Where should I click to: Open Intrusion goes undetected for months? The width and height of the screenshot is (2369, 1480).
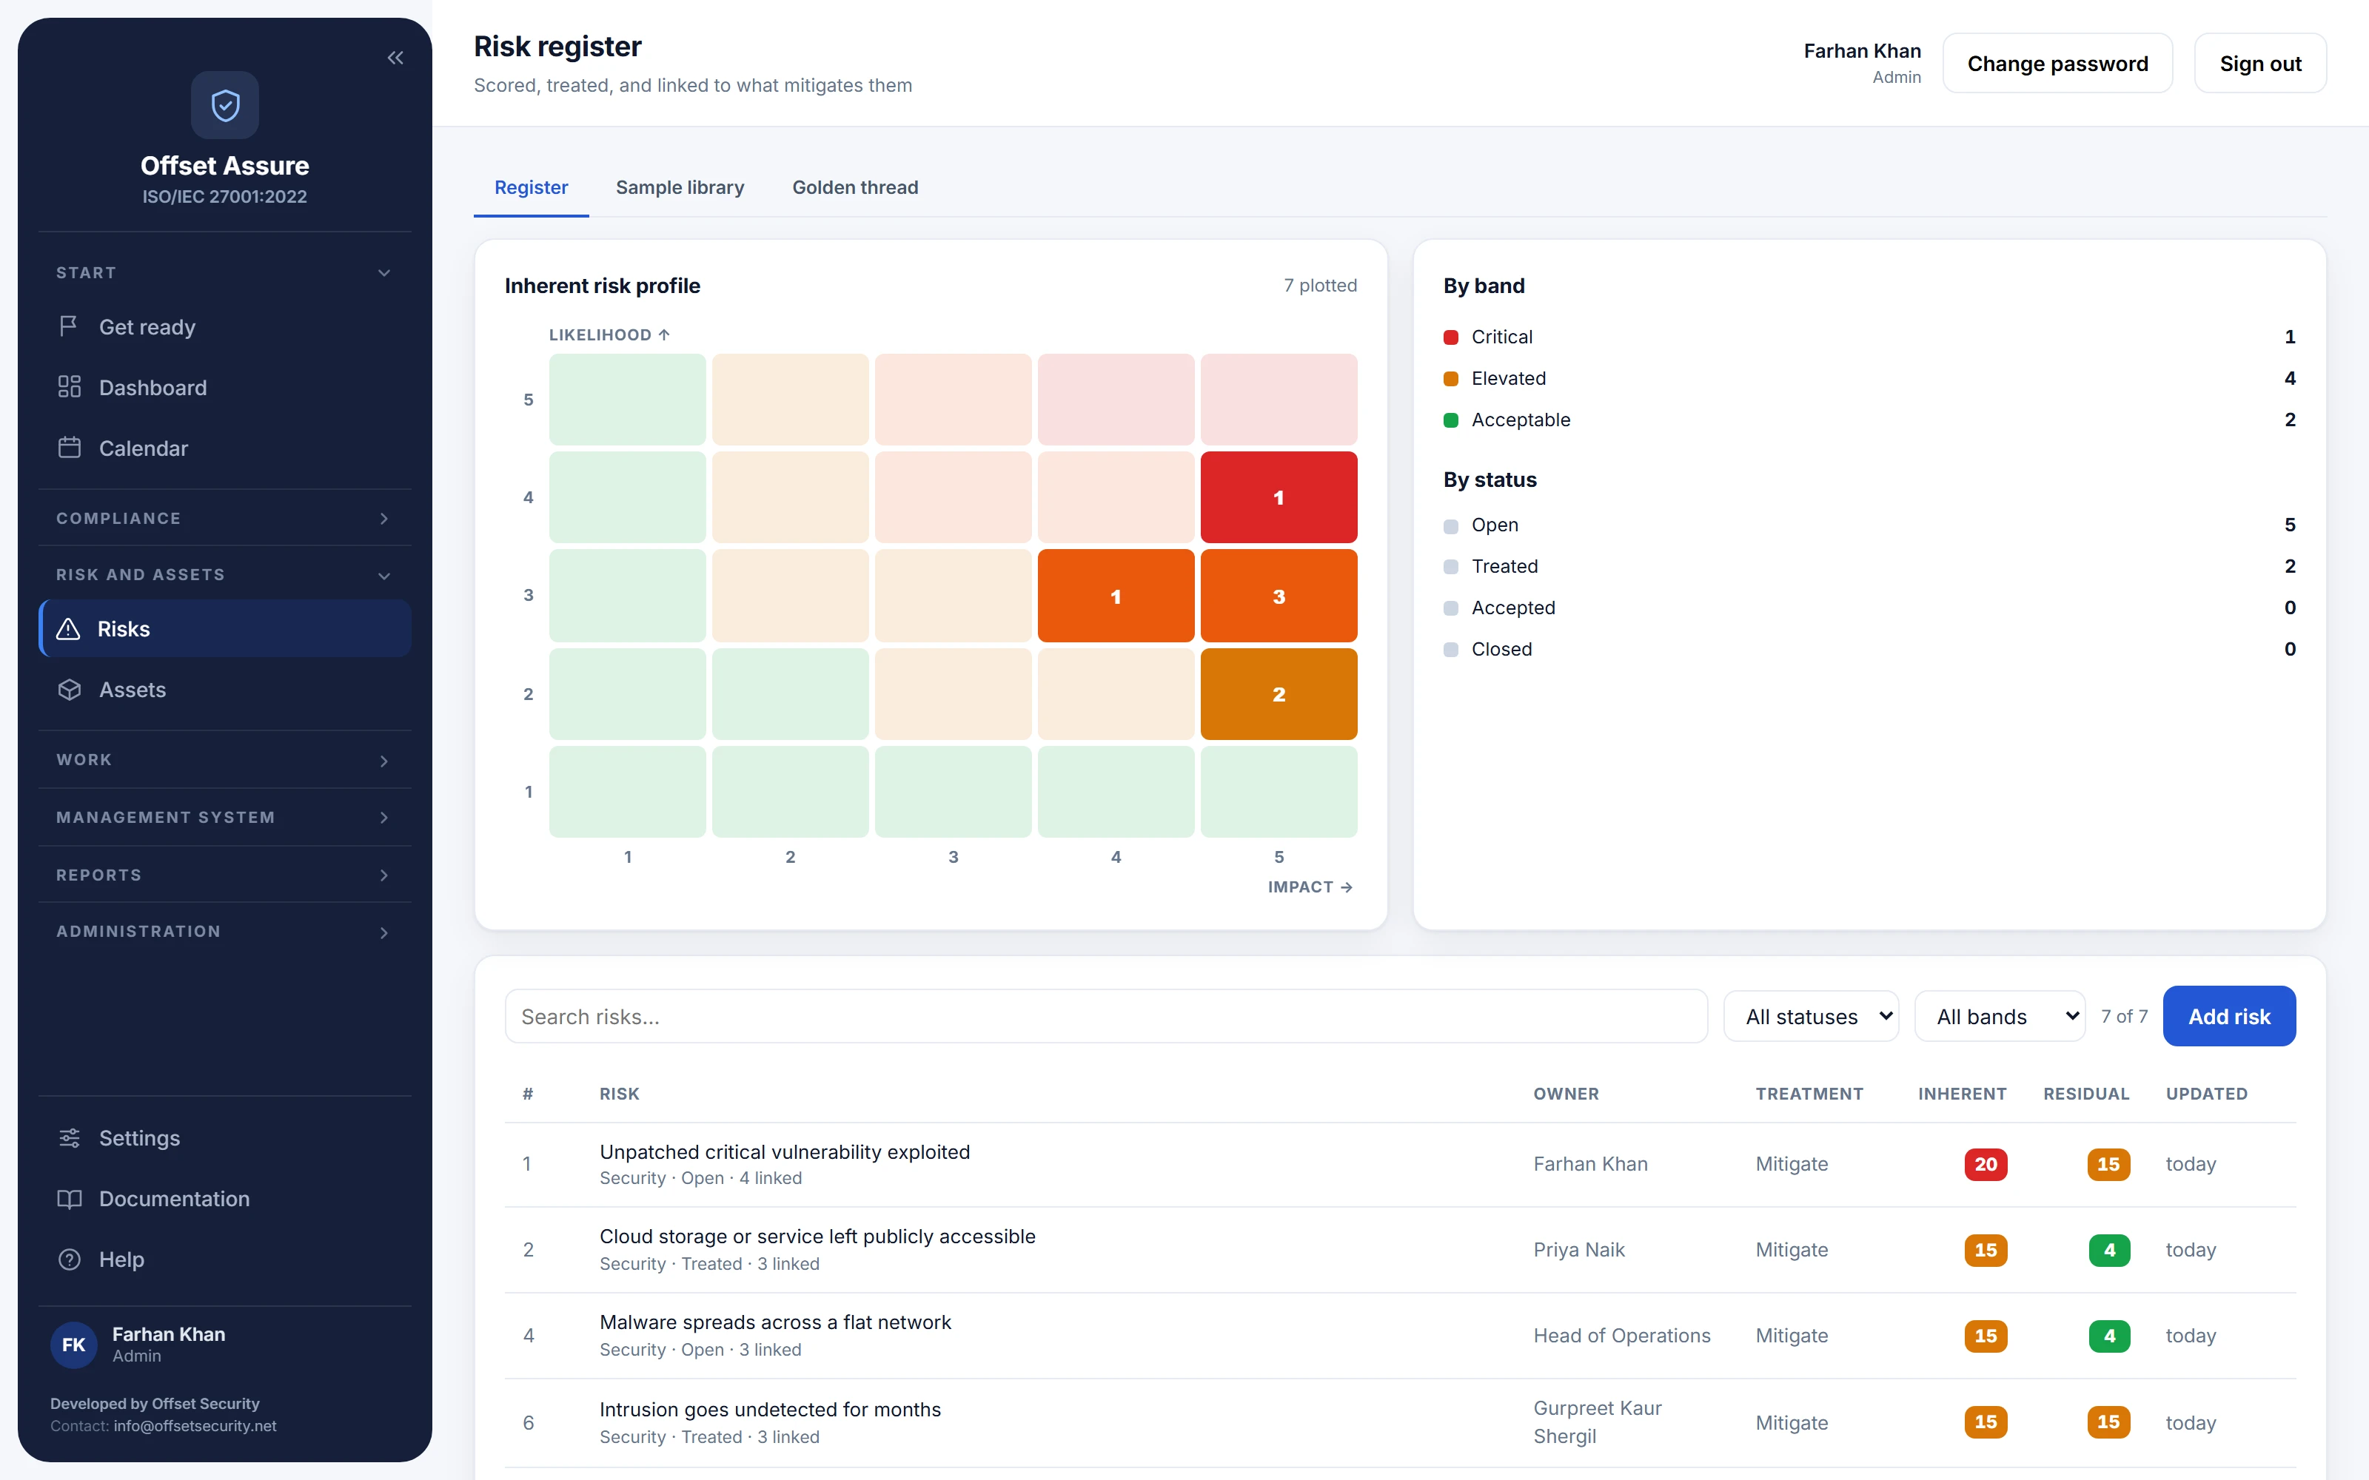click(x=1400, y=1422)
